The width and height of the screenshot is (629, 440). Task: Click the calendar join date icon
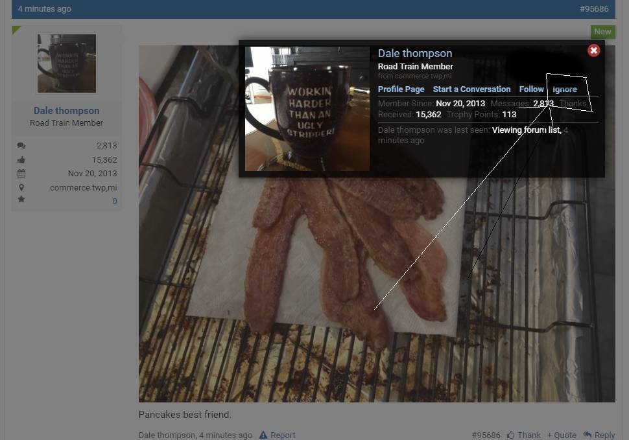21,174
